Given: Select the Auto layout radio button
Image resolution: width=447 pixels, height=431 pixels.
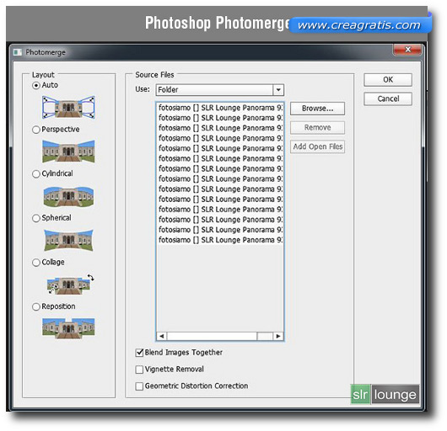Looking at the screenshot, I should click(x=36, y=85).
